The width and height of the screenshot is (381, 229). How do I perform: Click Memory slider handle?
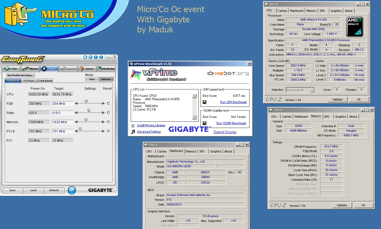point(86,120)
